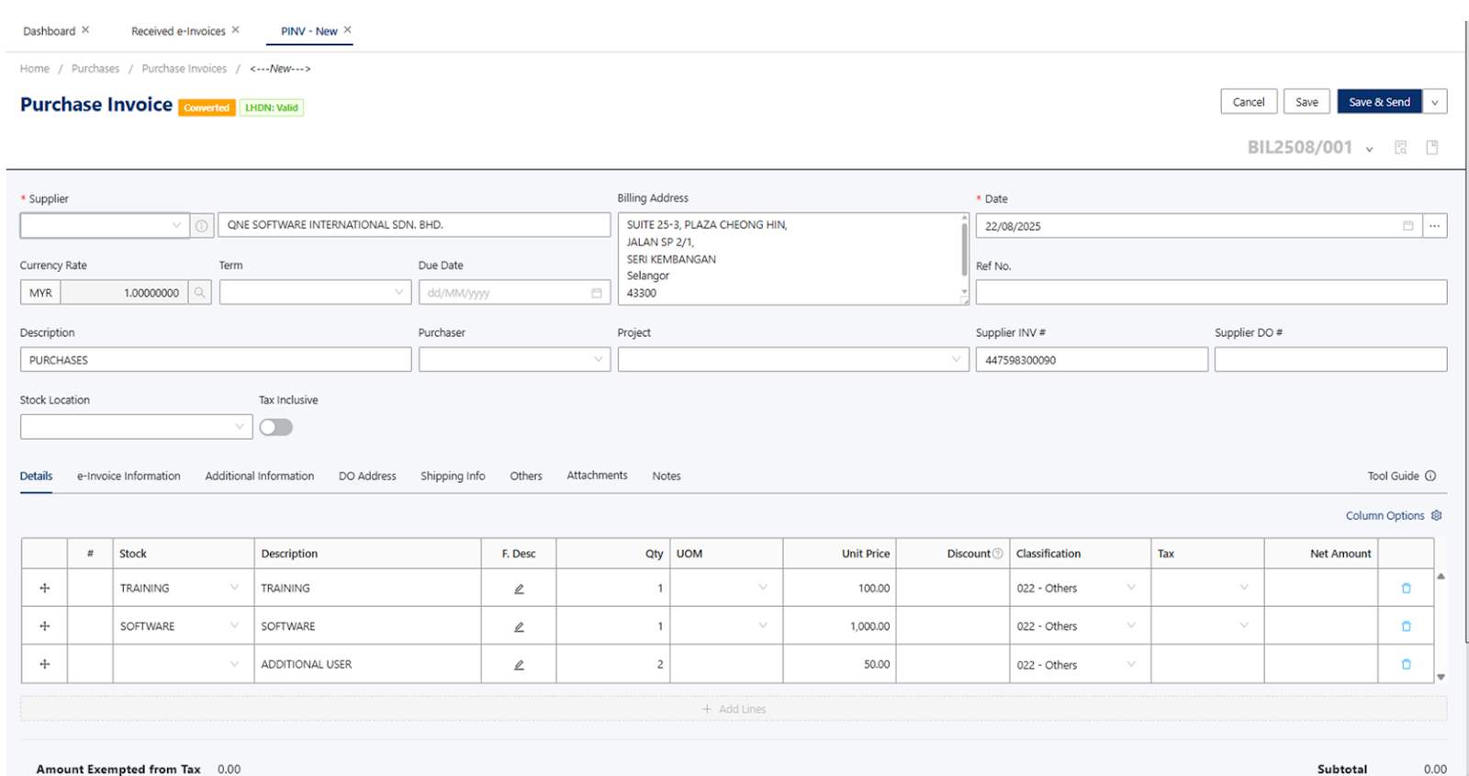Screen dimensions: 1469x776
Task: Edit further description for TRAINING row
Action: (x=519, y=589)
